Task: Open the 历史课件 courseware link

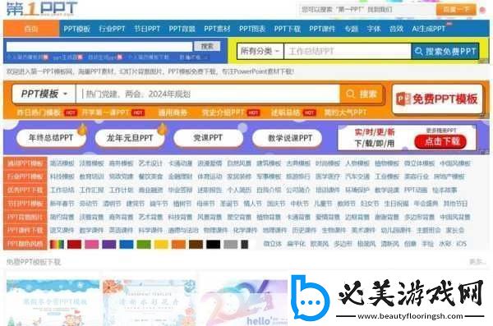Action: (x=304, y=230)
